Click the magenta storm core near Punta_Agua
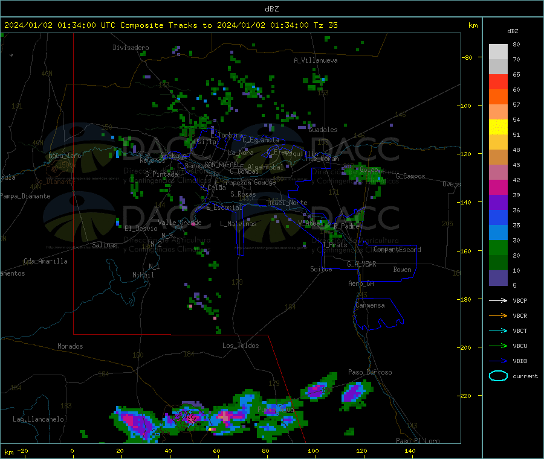This screenshot has height=459, width=544. (x=226, y=416)
